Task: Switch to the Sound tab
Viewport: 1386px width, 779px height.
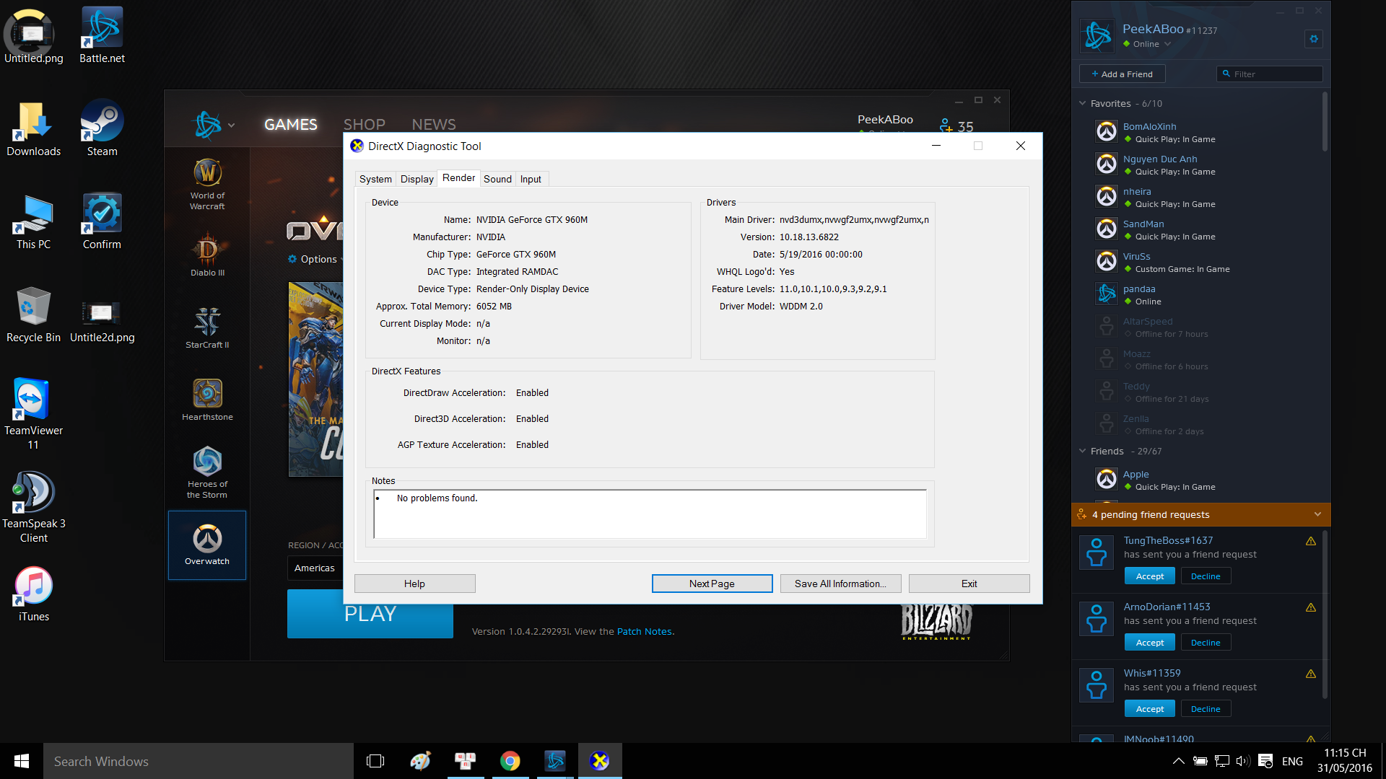Action: 497,179
